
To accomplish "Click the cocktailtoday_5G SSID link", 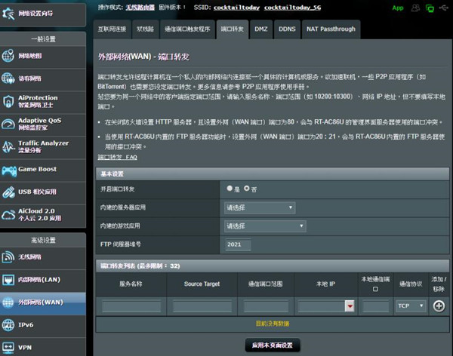I will [292, 8].
